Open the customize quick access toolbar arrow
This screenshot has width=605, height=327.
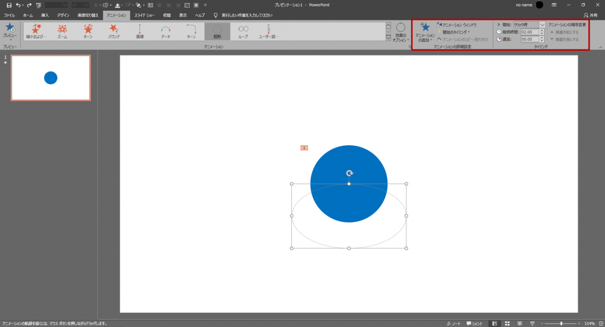pos(205,5)
